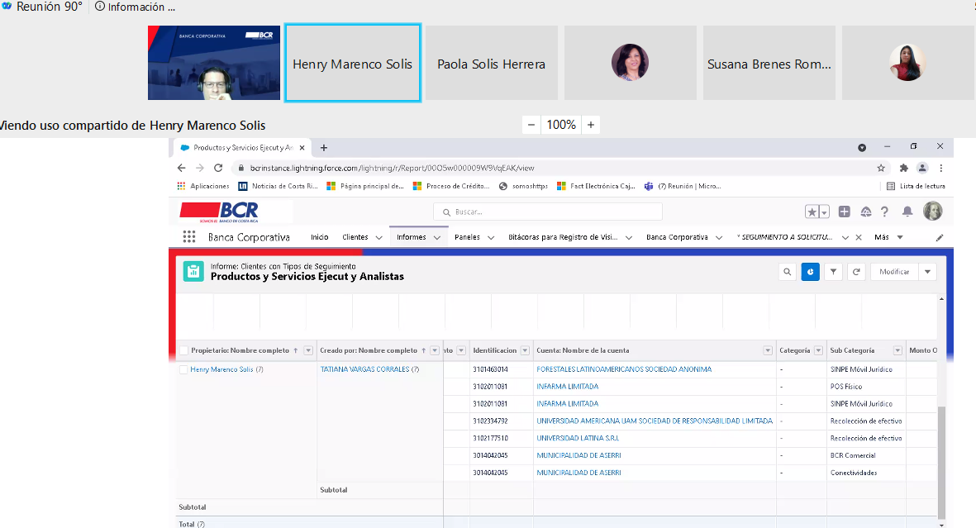Close the Productos y Servicios browser tab
Screen dimensions: 976x528
point(302,148)
